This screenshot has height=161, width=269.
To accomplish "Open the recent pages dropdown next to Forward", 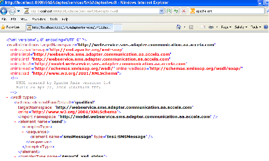I will (19, 11).
